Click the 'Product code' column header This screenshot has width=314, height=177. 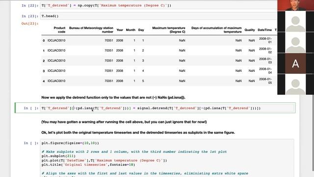(59, 29)
